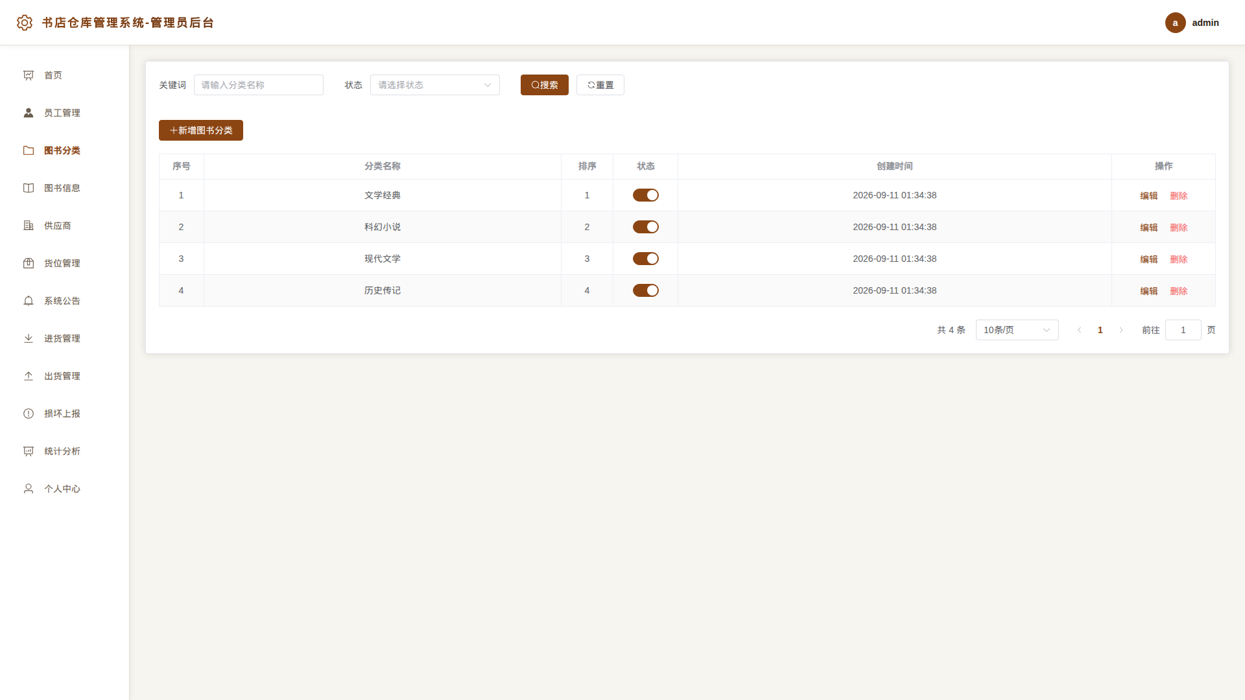Viewport: 1245px width, 700px height.
Task: Open 进货管理 menu item
Action: coord(65,338)
